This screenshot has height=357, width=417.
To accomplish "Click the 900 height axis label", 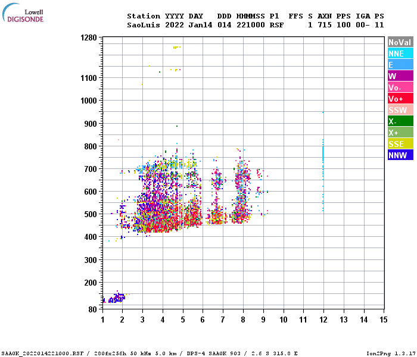I will (x=91, y=124).
